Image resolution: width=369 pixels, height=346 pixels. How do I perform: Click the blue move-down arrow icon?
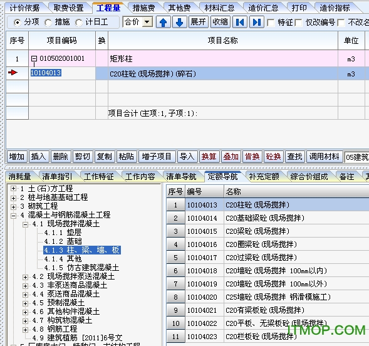[180, 23]
